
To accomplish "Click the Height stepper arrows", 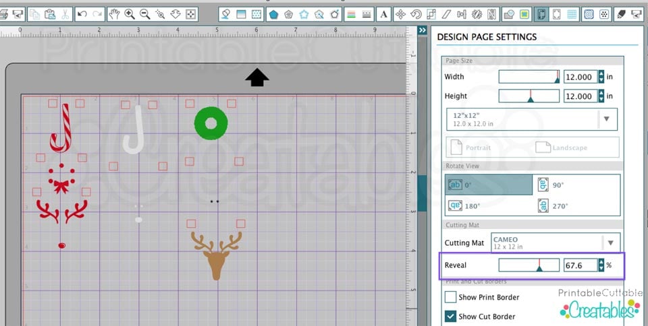I will 601,96.
